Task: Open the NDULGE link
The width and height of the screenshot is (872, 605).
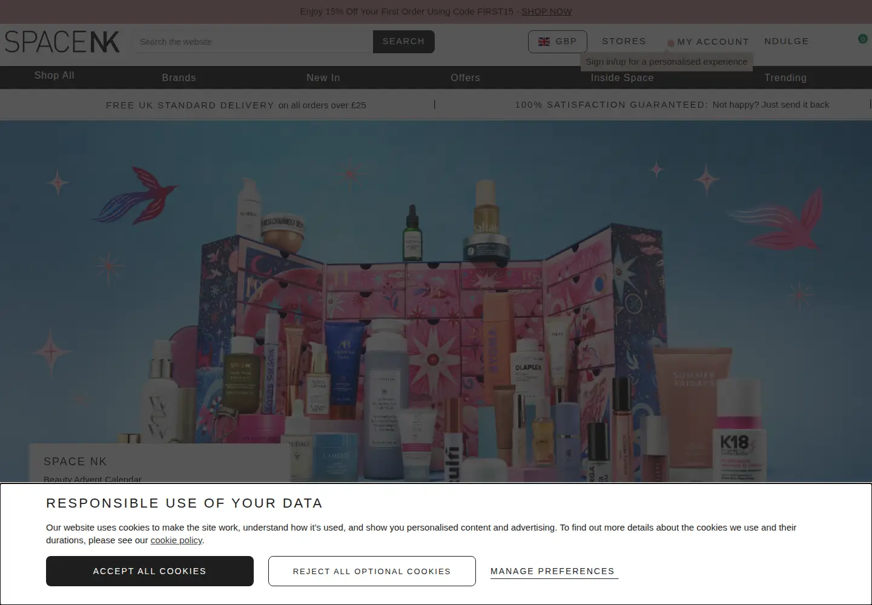Action: coord(787,41)
